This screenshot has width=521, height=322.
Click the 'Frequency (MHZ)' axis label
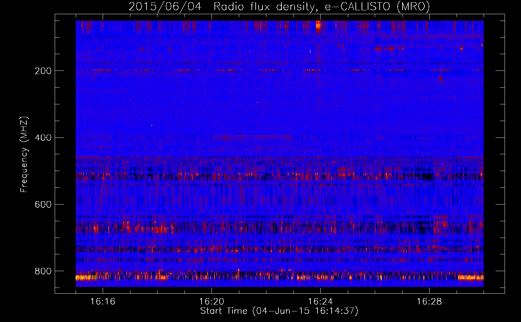(24, 154)
